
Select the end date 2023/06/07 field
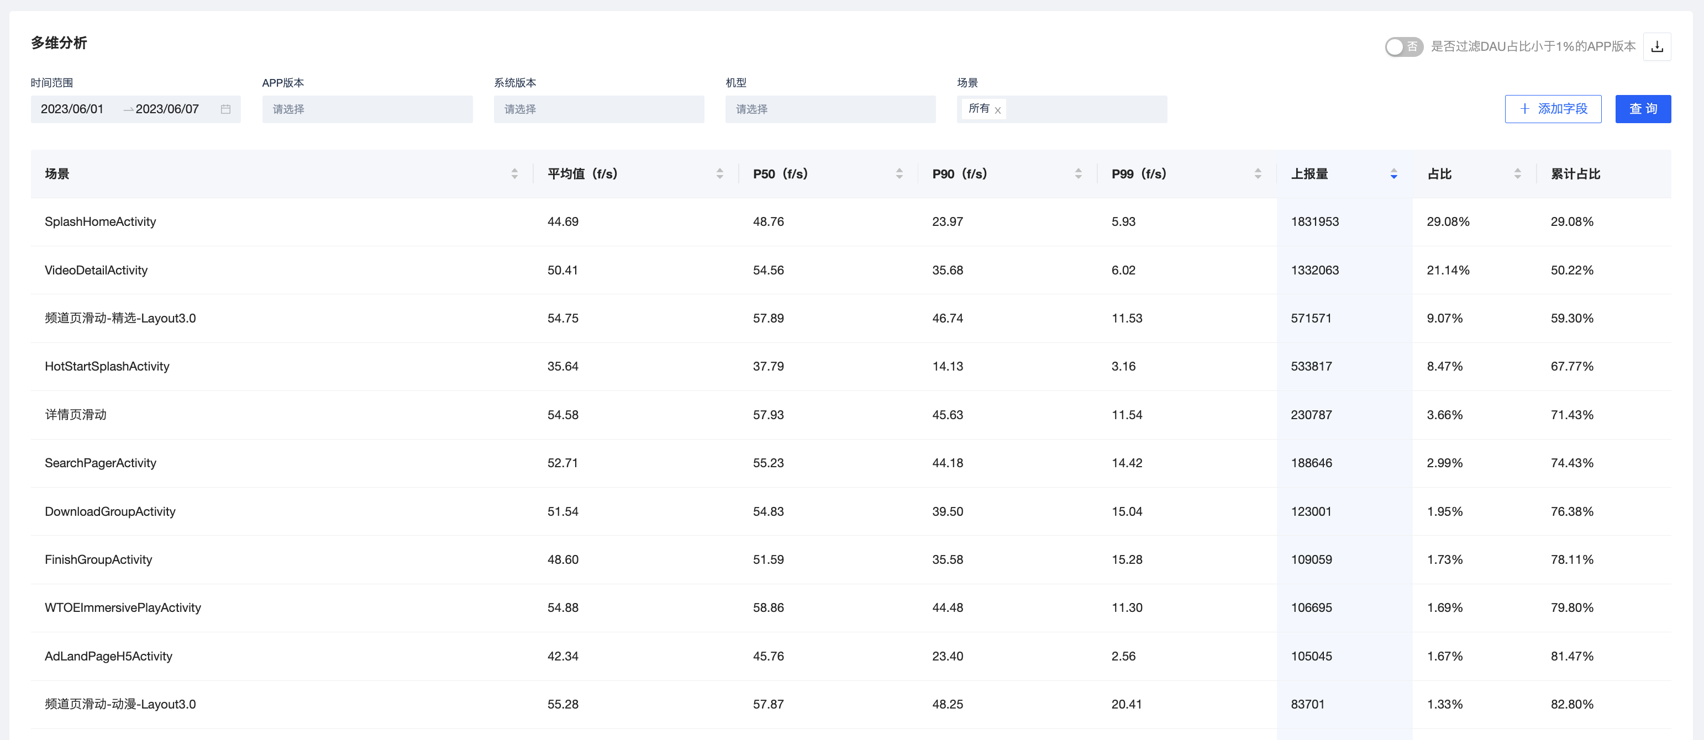(x=167, y=109)
